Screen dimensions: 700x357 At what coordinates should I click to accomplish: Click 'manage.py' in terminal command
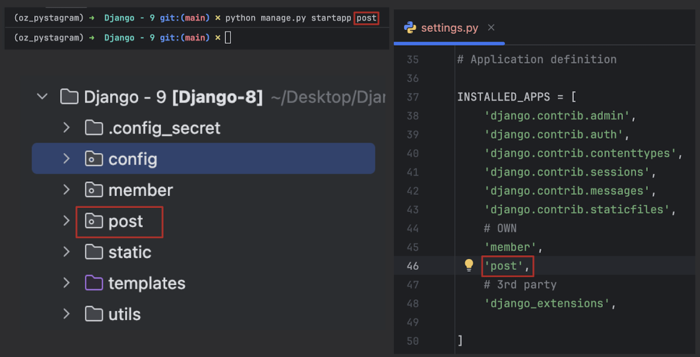click(x=283, y=18)
